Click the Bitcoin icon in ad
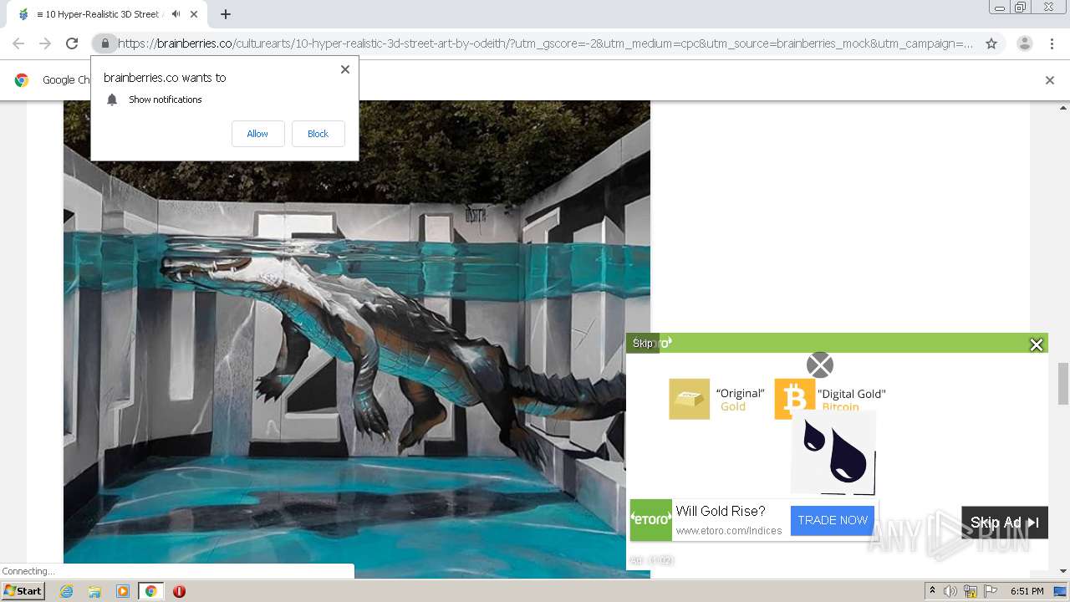1070x602 pixels. 794,399
